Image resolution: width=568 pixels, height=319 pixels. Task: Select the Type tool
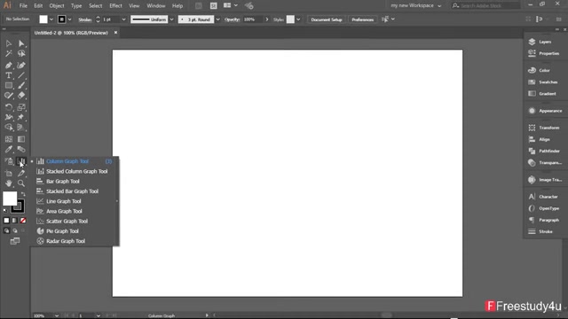coord(9,75)
